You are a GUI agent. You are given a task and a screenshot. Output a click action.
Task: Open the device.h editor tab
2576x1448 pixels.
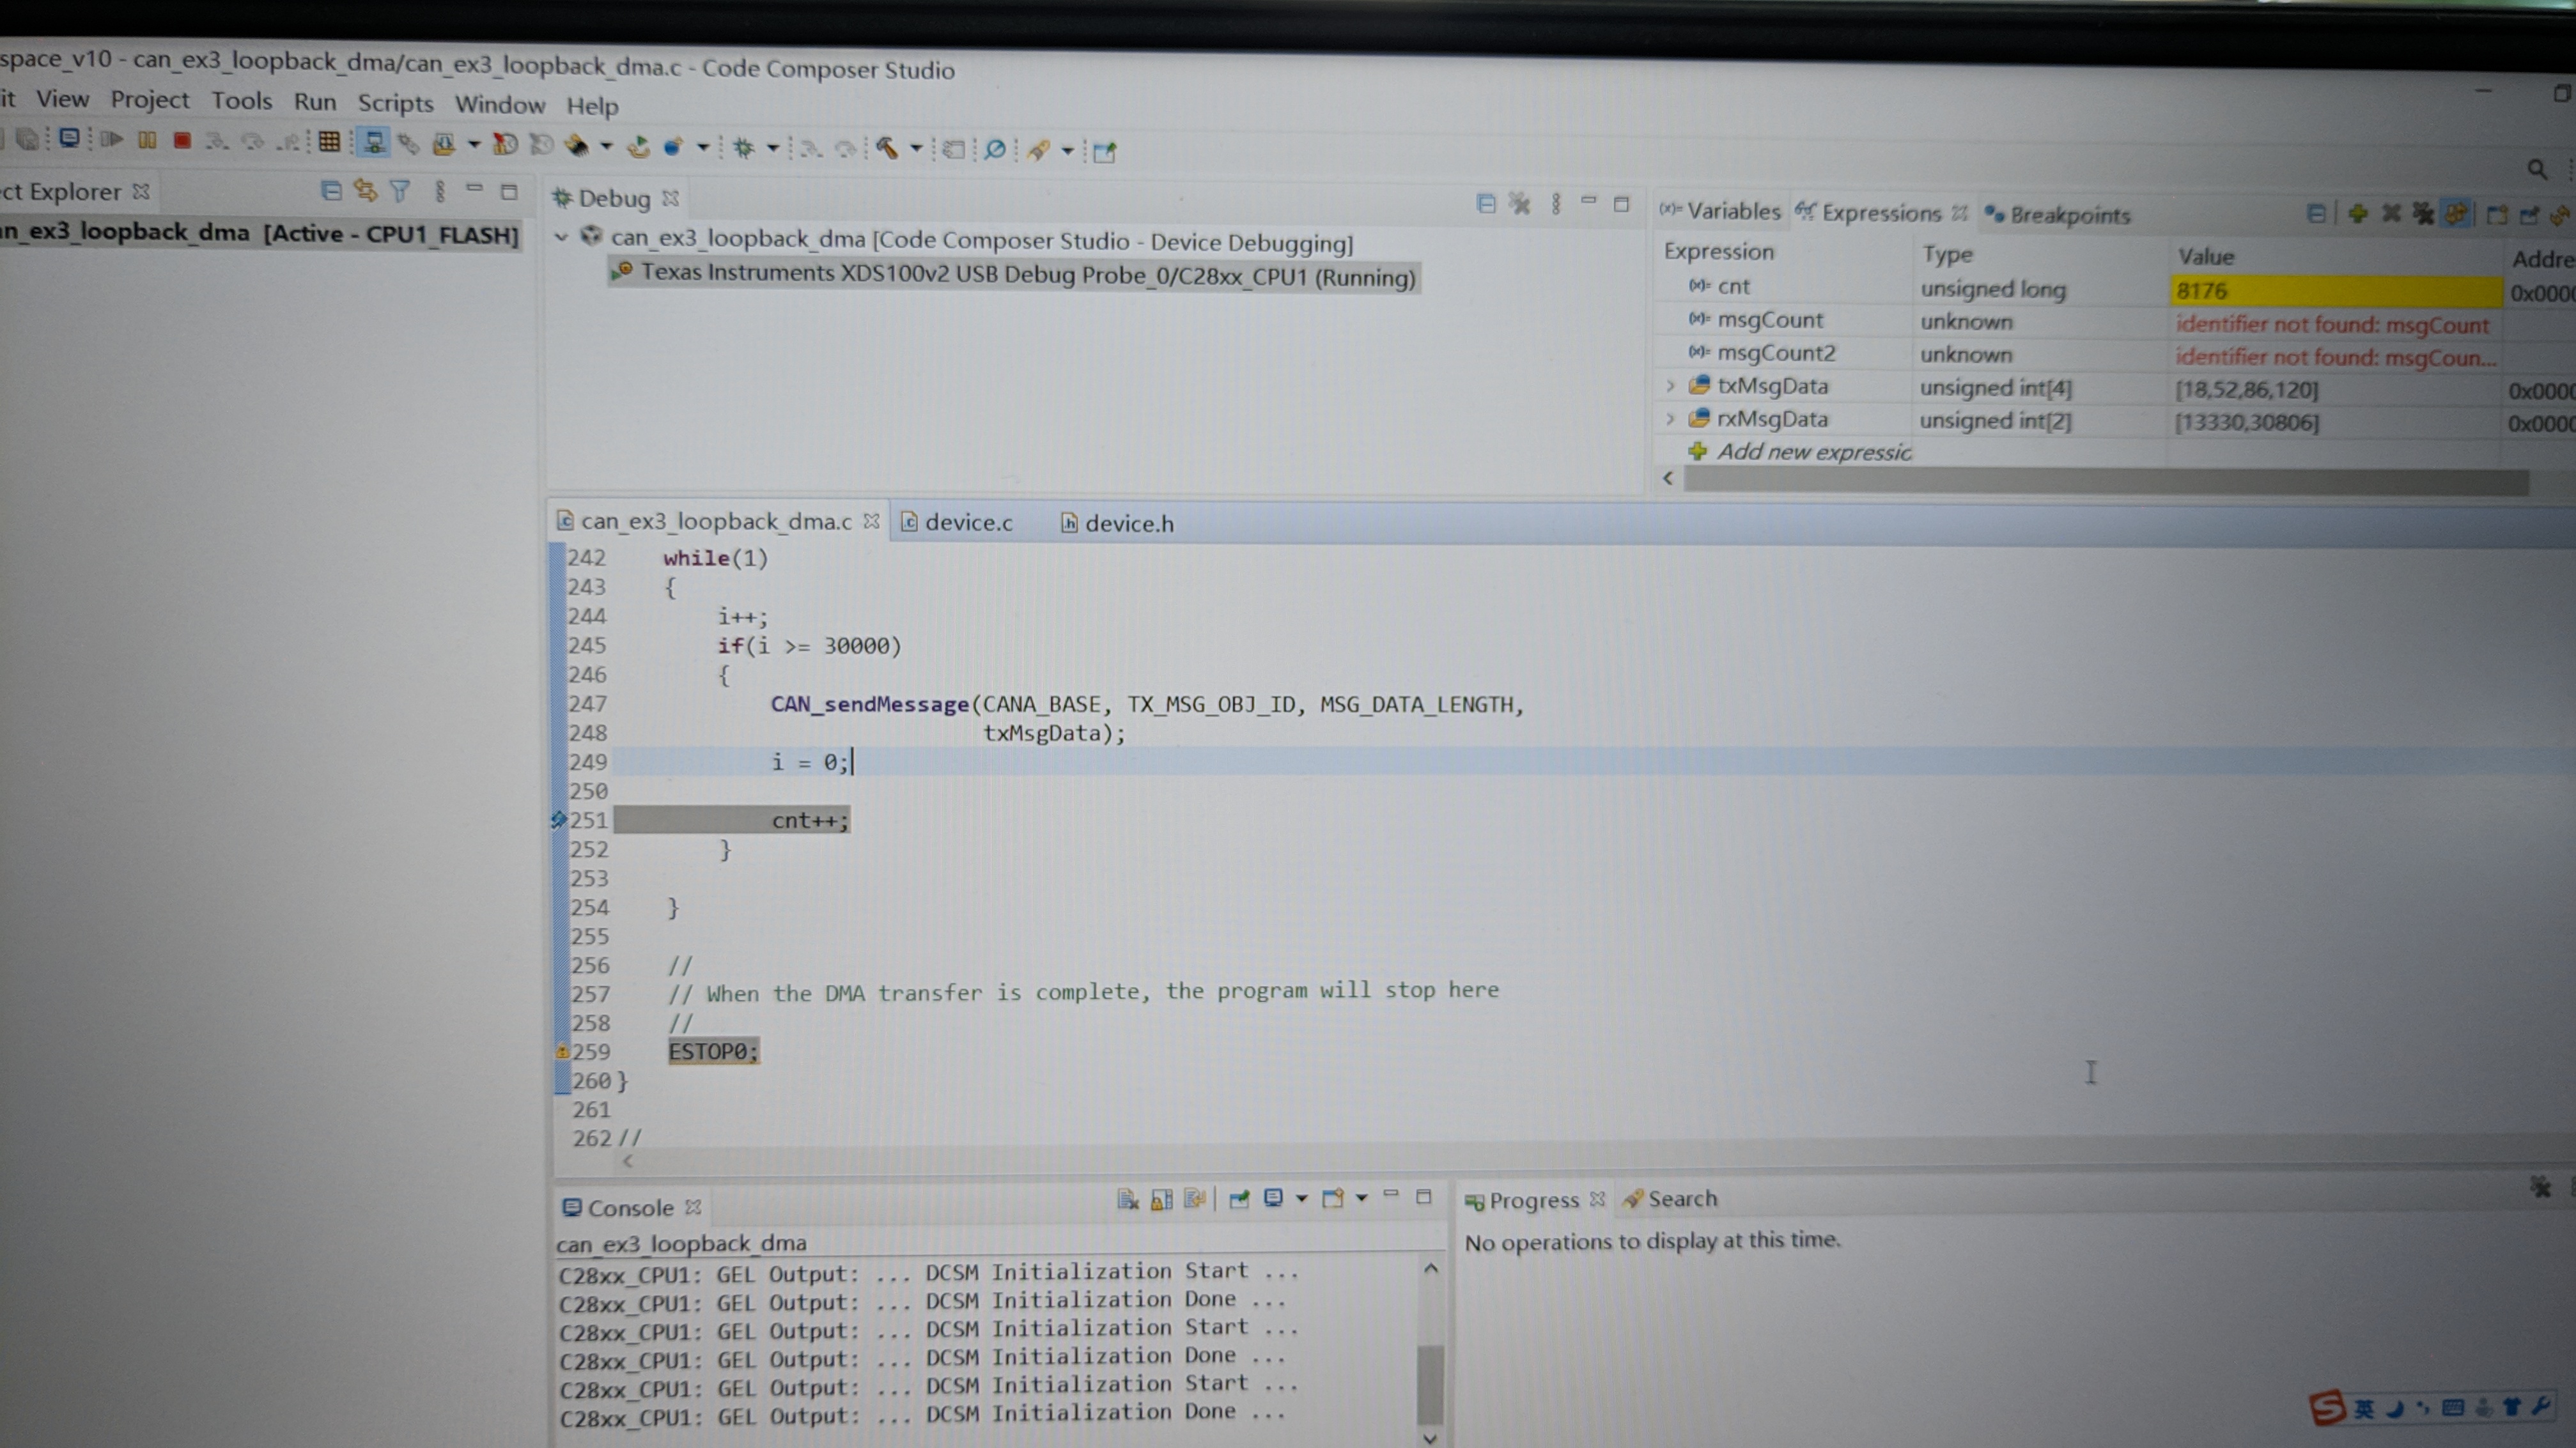(1128, 523)
